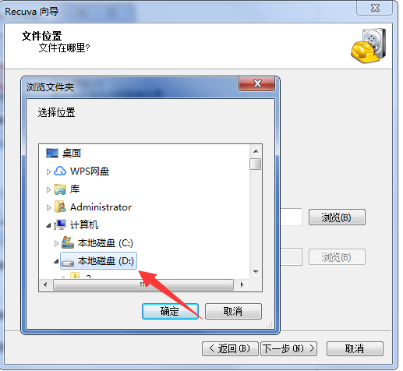Screen dimensions: 403x371
Task: Click the folder list scroll down arrow
Action: 256,272
